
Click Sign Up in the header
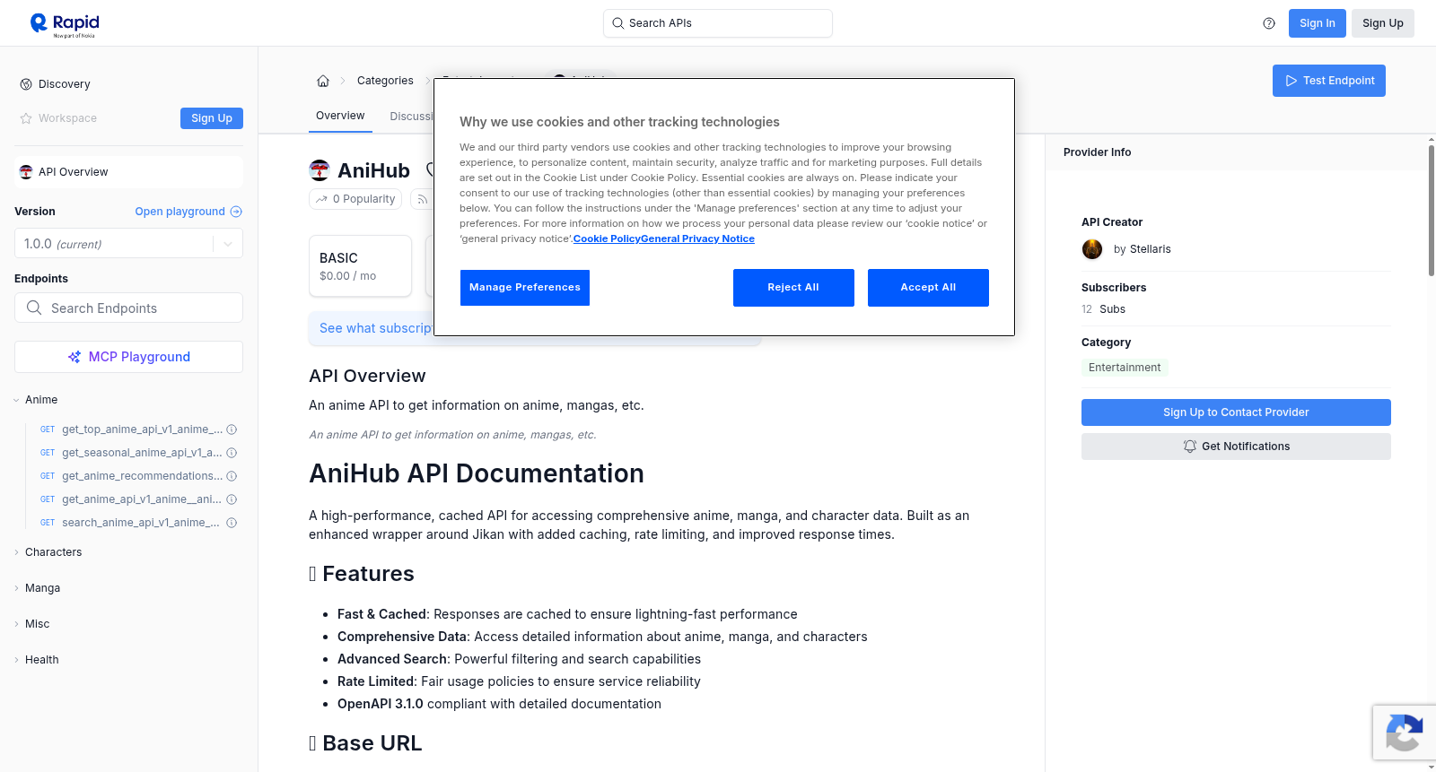[1383, 23]
